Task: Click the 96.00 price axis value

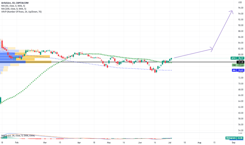Action: (241, 8)
